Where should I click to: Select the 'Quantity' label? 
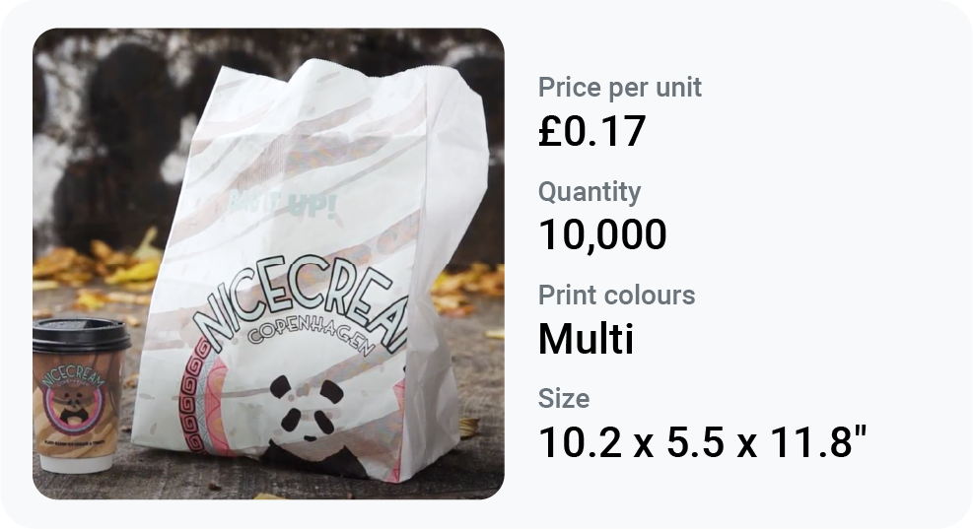click(590, 191)
